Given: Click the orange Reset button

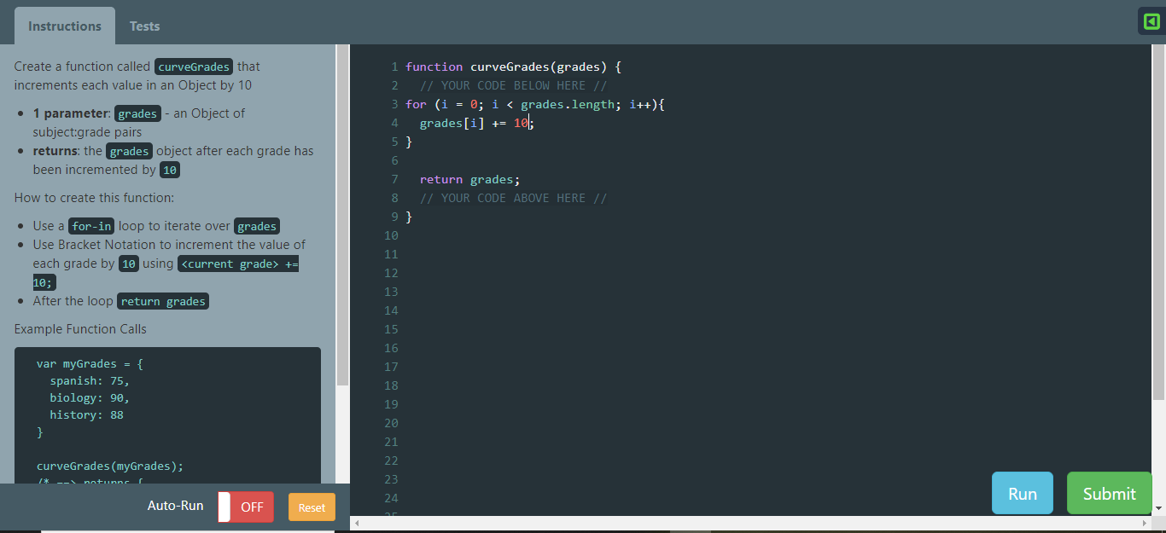Looking at the screenshot, I should (312, 507).
